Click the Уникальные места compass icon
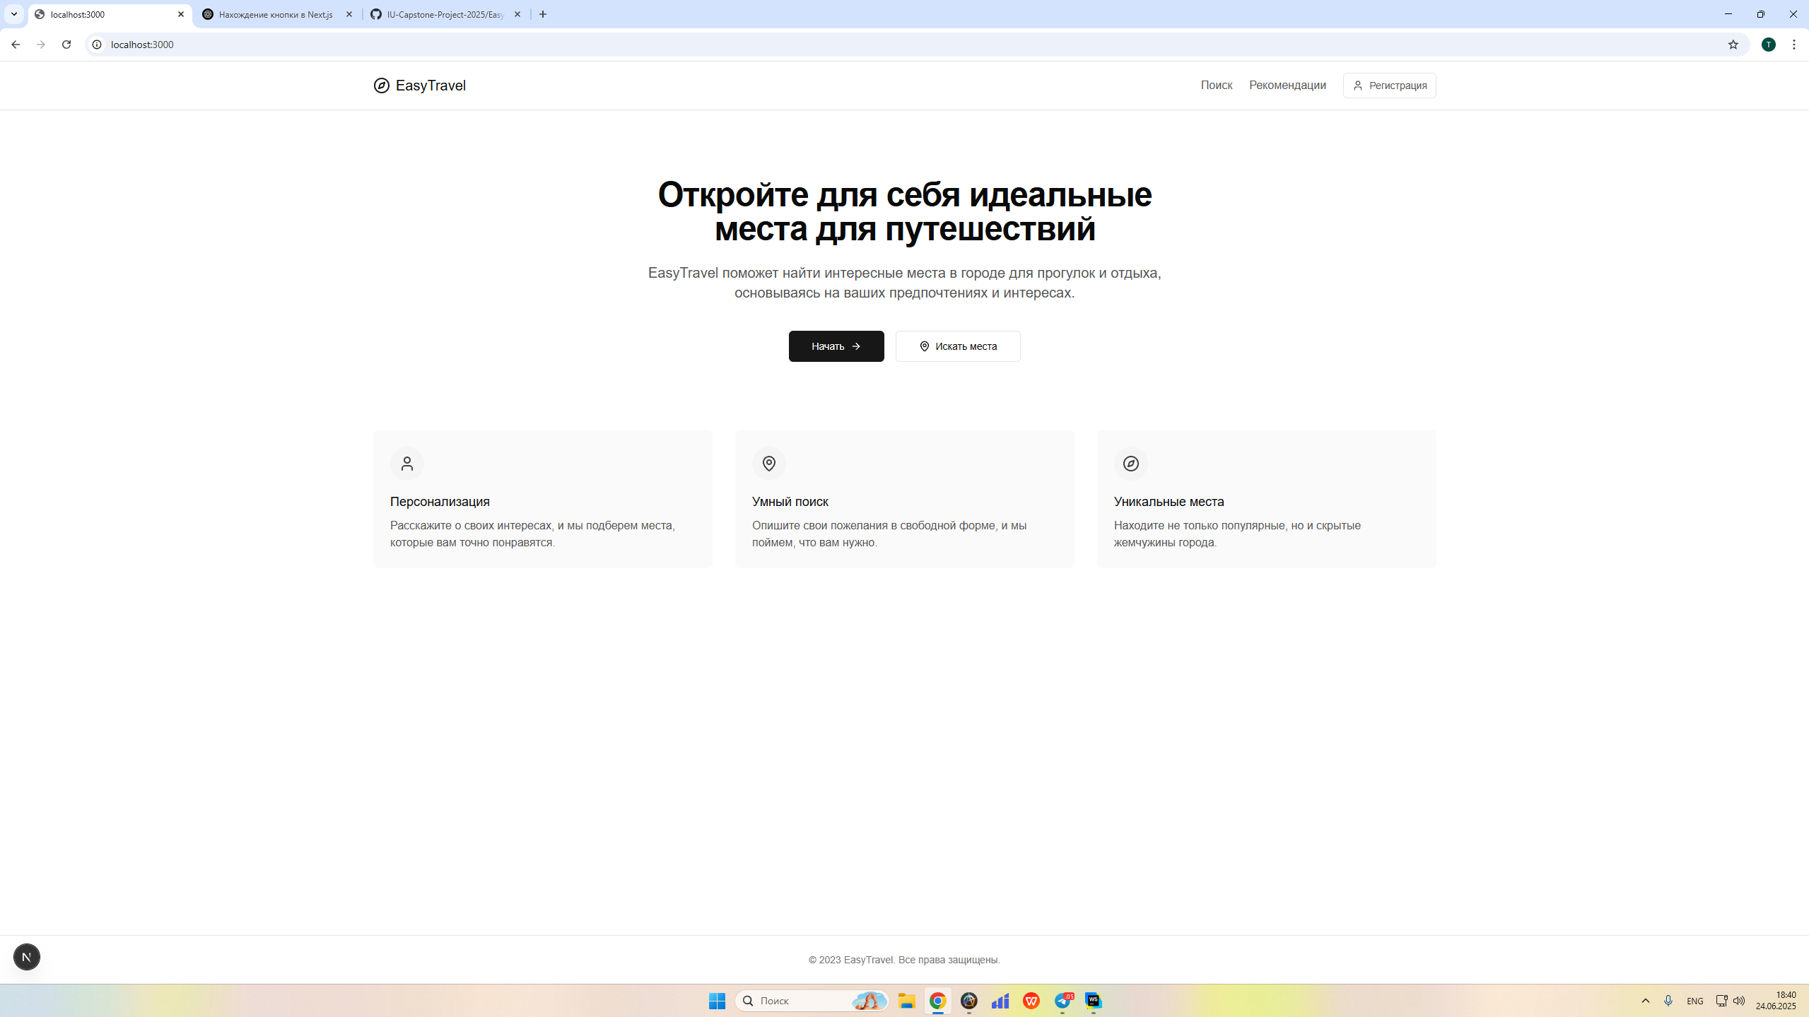 click(1131, 464)
